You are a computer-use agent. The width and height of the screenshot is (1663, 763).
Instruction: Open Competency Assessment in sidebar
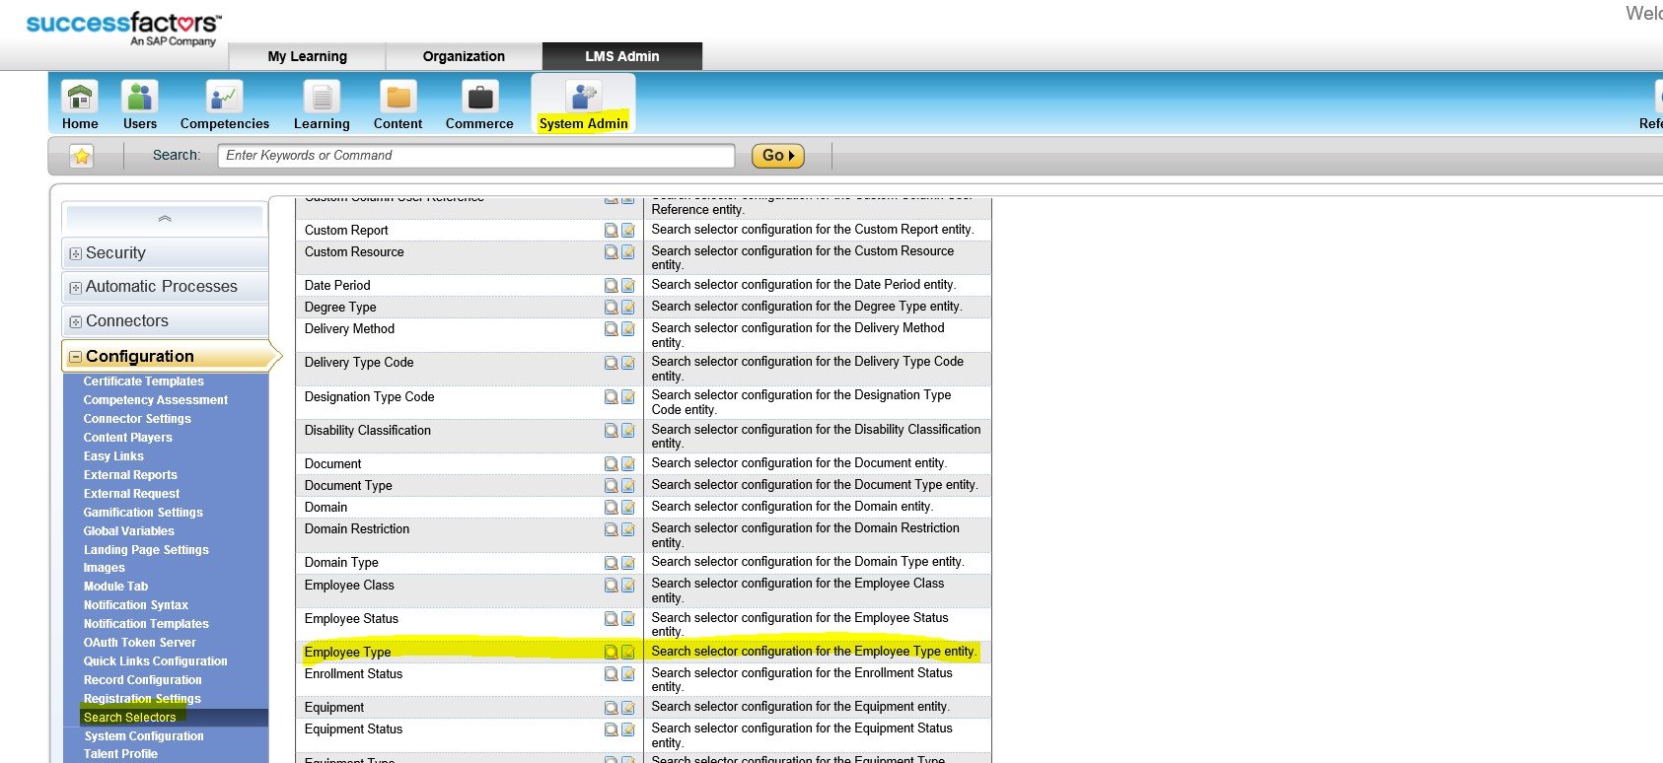[155, 400]
